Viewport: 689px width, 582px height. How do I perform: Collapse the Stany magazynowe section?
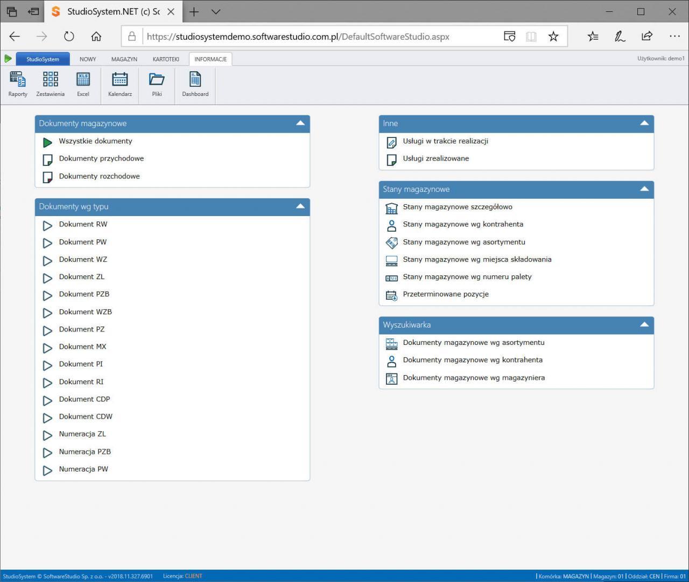point(644,189)
